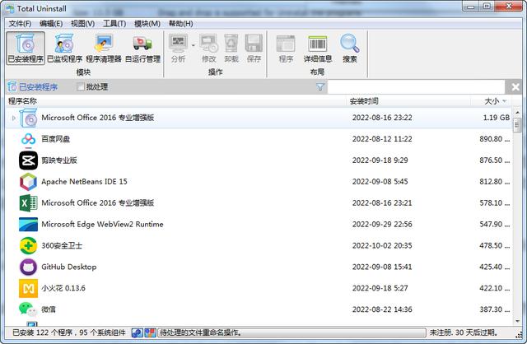Open 自运行管理 startup manager
The image size is (527, 344).
(x=142, y=48)
